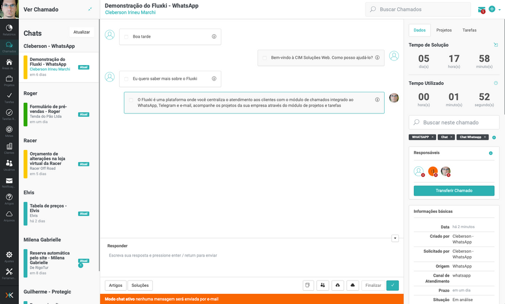Check the 'O Fluxki é uma plataforma' checkbox
This screenshot has height=304, width=505.
click(x=131, y=100)
